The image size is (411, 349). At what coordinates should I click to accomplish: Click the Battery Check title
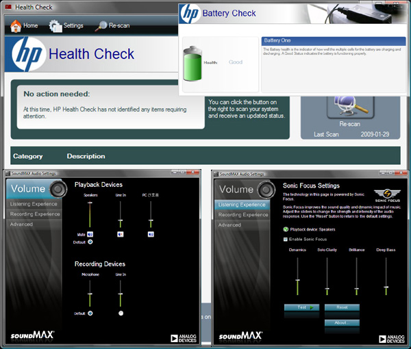pos(229,13)
